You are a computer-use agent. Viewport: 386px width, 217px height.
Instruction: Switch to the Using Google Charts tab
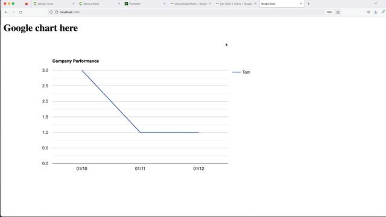(x=190, y=4)
